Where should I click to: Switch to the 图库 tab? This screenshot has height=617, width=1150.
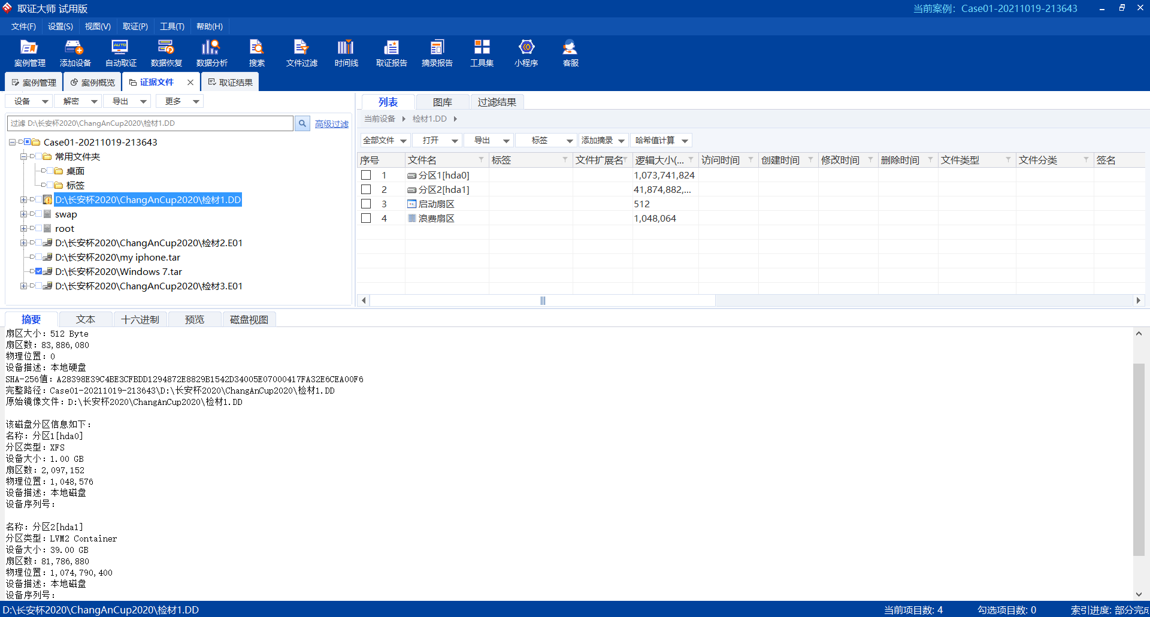pyautogui.click(x=443, y=102)
